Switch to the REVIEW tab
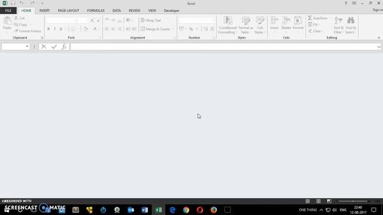The width and height of the screenshot is (383, 215). pos(134,11)
